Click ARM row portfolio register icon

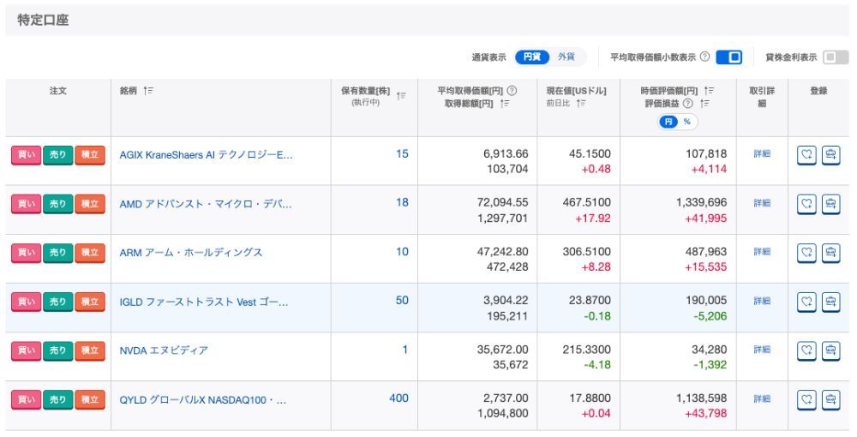tap(830, 253)
